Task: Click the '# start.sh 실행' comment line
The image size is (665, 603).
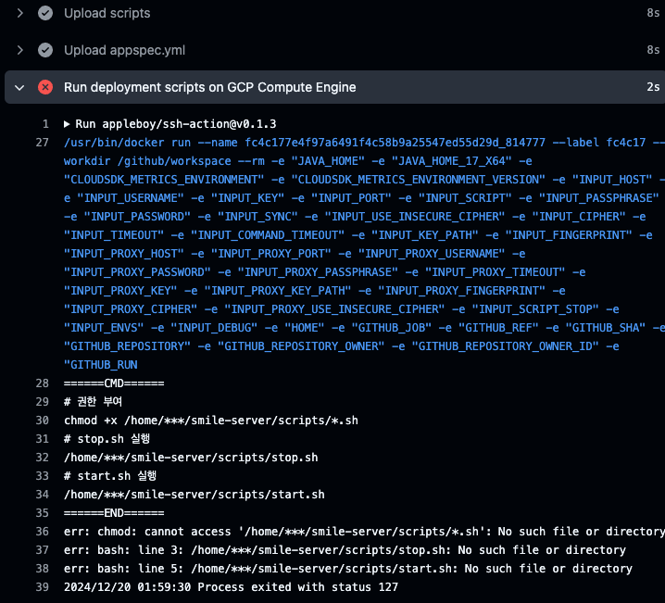Action: coord(110,476)
